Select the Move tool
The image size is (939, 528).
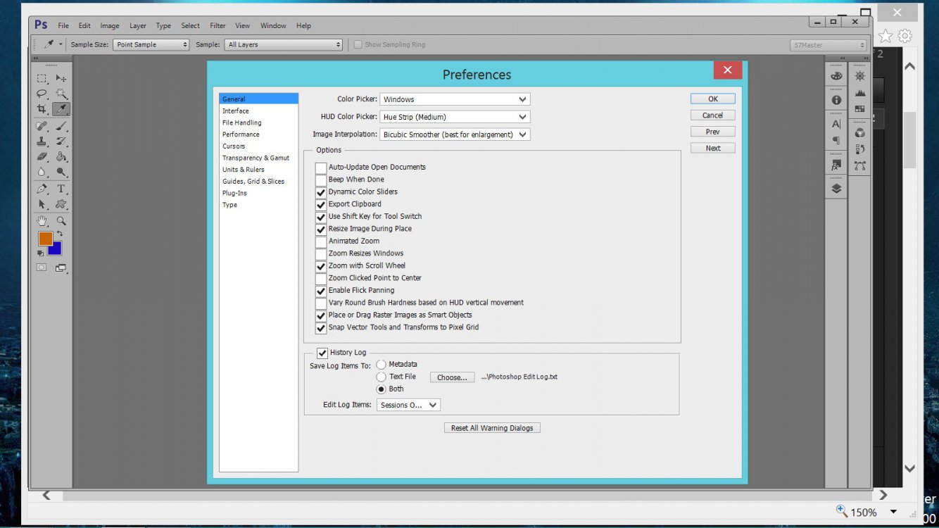(x=61, y=79)
